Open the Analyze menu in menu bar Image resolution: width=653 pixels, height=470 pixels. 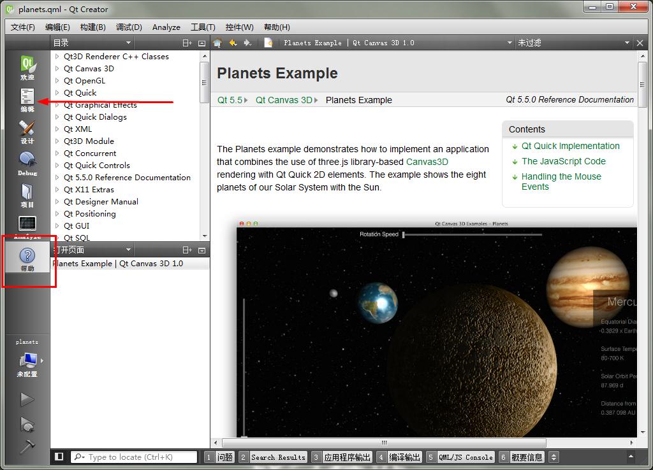pyautogui.click(x=166, y=27)
